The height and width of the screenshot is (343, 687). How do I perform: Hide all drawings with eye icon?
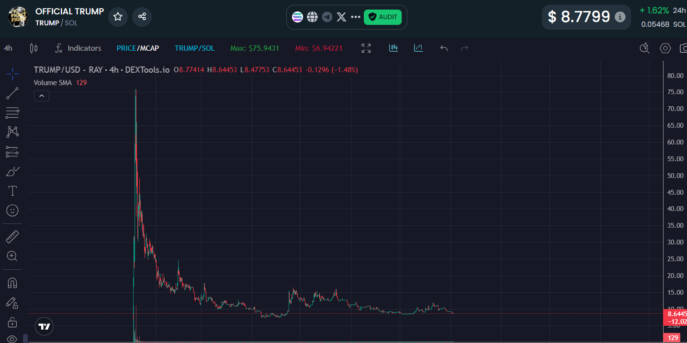[12, 339]
